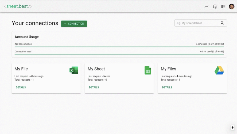The width and height of the screenshot is (237, 134).
Task: Click the Excel icon on My File
Action: (x=74, y=70)
